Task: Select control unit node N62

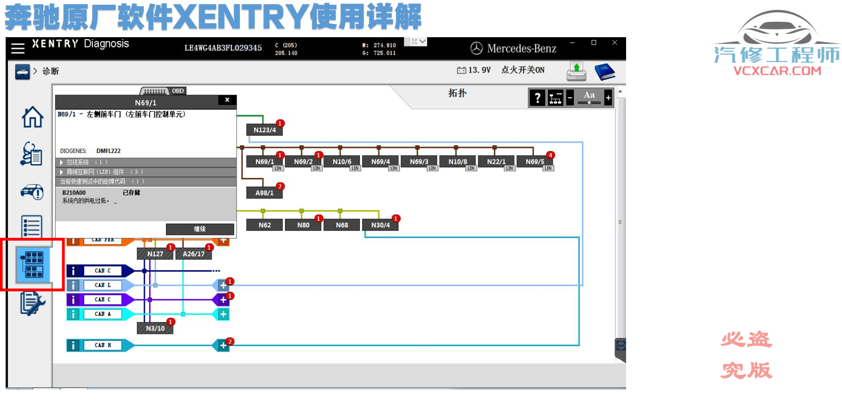Action: point(265,225)
